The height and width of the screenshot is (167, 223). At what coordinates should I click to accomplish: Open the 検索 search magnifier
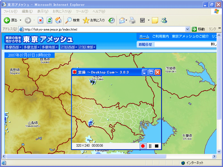point(72,20)
